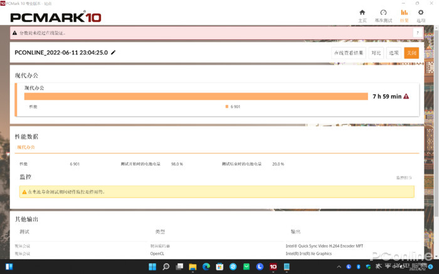Click the PCMark 10 taskbar icon

pyautogui.click(x=273, y=266)
